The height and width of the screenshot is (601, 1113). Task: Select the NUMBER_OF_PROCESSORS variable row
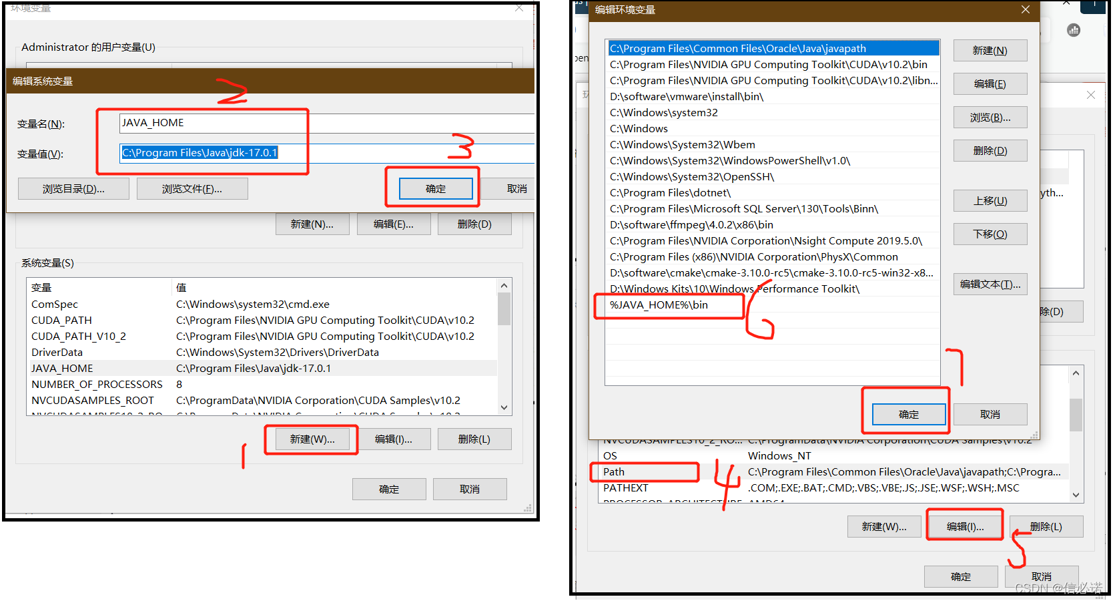click(263, 385)
